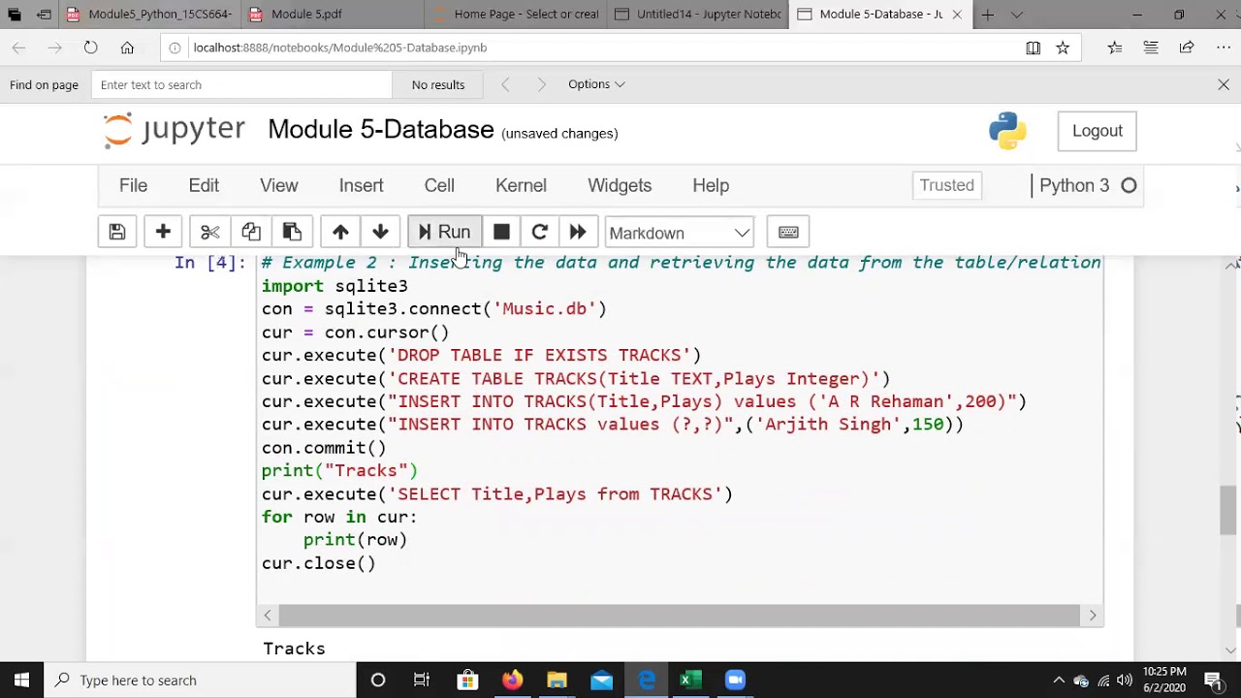Click the Logout button
The image size is (1241, 698).
click(1097, 130)
